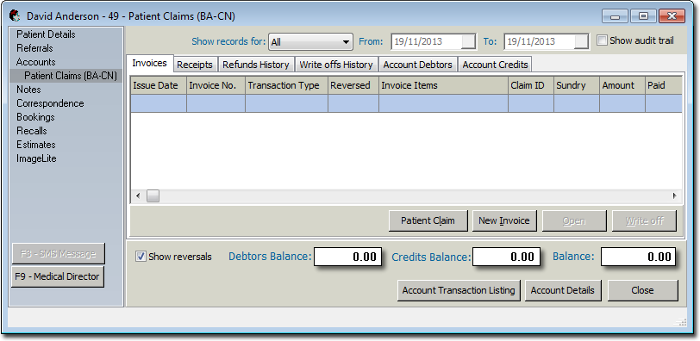Select the Write offs History tab
Screen dimensions: 700x341
(335, 65)
